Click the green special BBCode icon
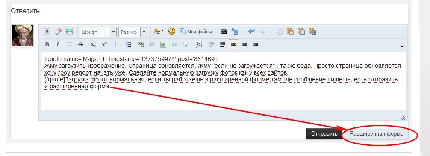 click(x=69, y=32)
